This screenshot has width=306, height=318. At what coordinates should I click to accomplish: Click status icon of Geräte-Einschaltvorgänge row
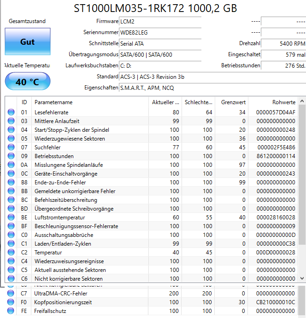[x=11, y=174]
